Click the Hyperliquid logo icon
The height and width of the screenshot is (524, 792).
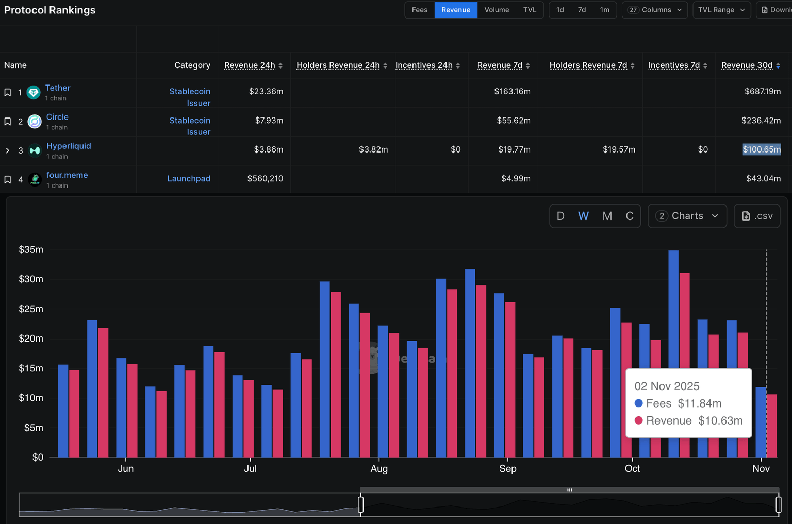35,150
